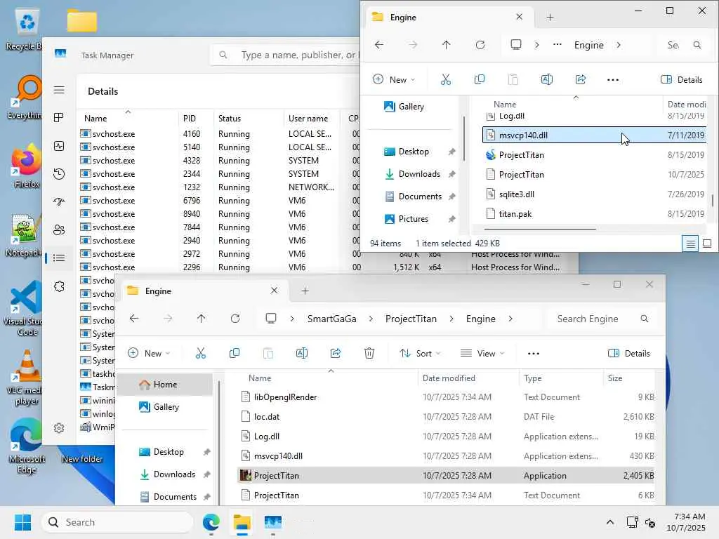Go up one folder in bottom Engine window

pyautogui.click(x=202, y=319)
